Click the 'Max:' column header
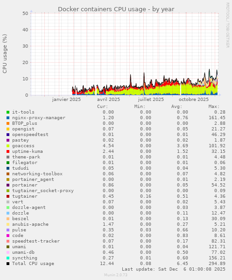The width and height of the screenshot is (232, 280). (214, 107)
